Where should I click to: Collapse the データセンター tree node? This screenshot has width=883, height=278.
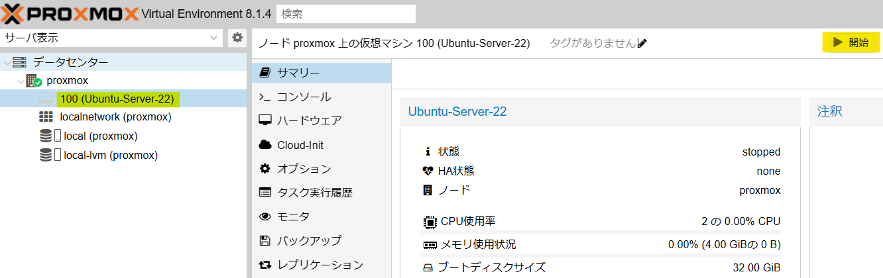click(7, 62)
